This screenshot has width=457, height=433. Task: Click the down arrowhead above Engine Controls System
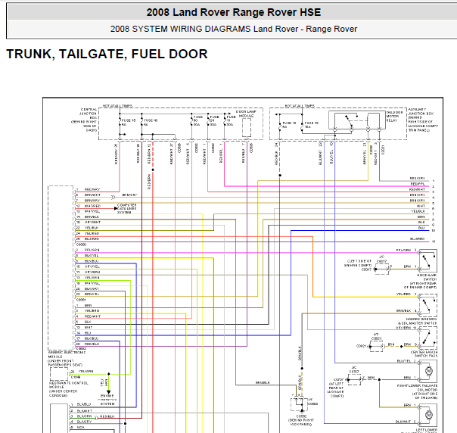(x=108, y=392)
